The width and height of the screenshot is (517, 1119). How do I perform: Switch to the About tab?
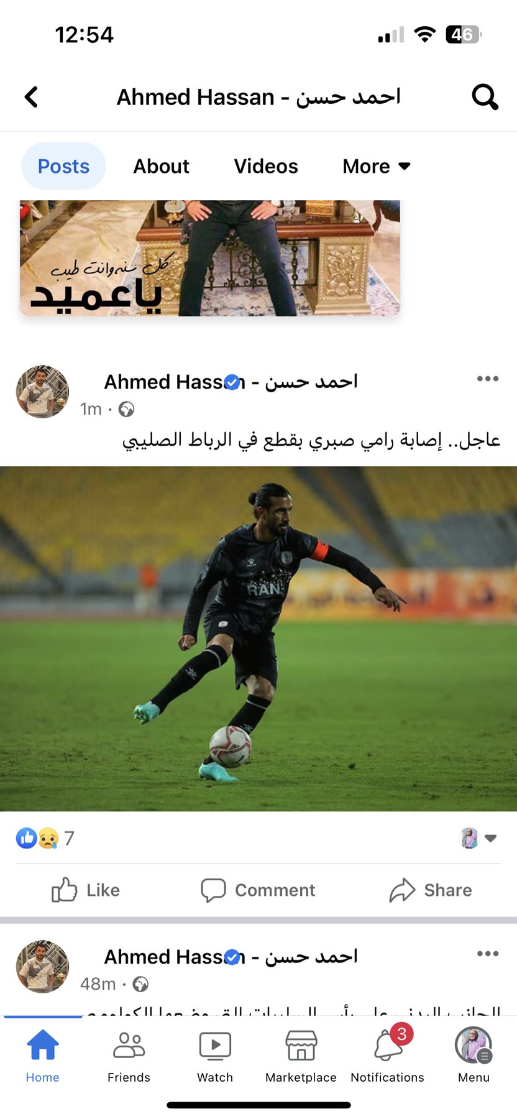161,166
